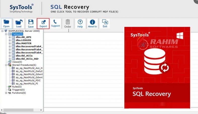Select the dbo.tbl_ACCs table label

click(24, 56)
